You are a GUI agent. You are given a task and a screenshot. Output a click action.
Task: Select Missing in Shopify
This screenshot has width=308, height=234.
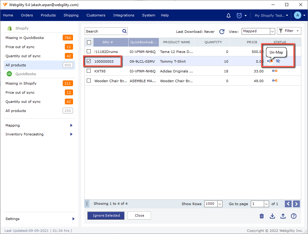click(x=39, y=83)
